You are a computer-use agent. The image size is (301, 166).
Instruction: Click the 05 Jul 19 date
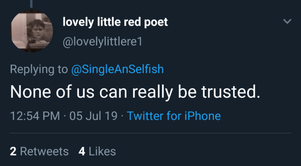click(93, 116)
